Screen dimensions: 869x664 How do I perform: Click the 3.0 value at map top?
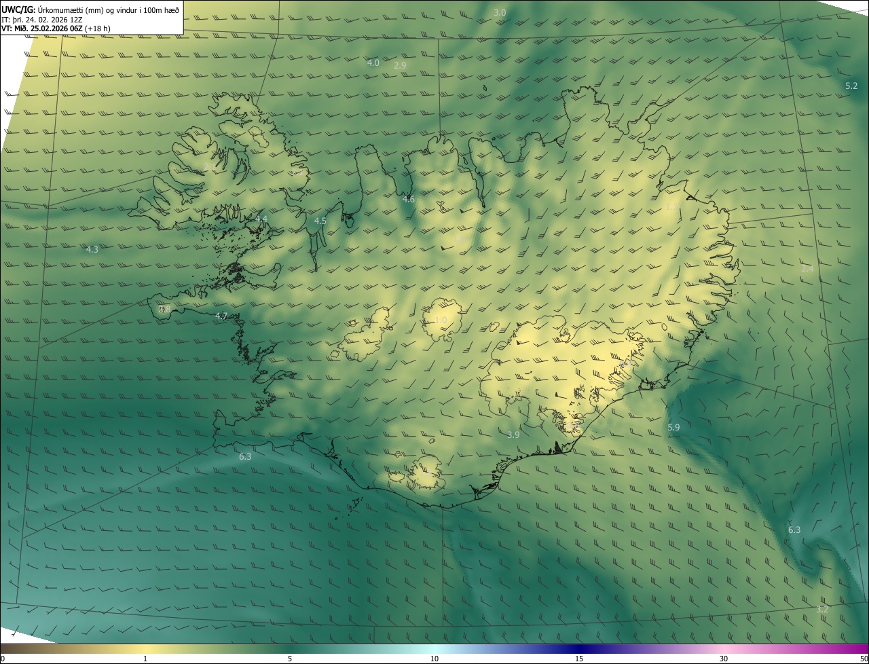click(500, 13)
